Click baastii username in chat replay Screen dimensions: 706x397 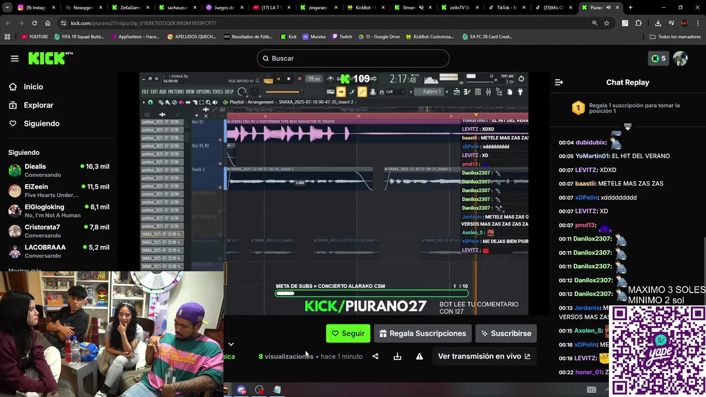click(x=585, y=184)
